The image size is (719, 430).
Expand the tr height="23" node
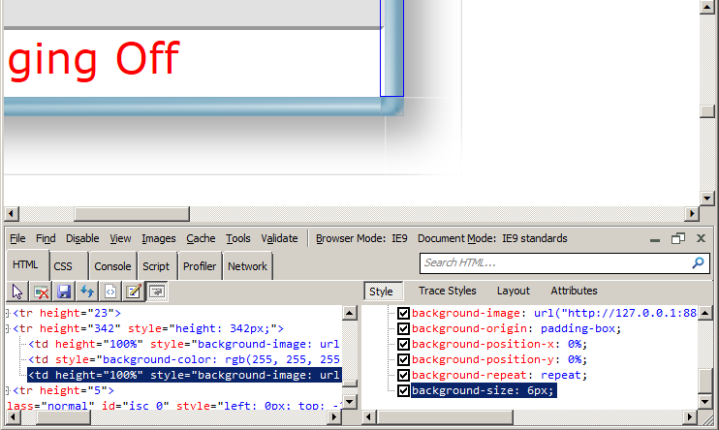pyautogui.click(x=9, y=314)
